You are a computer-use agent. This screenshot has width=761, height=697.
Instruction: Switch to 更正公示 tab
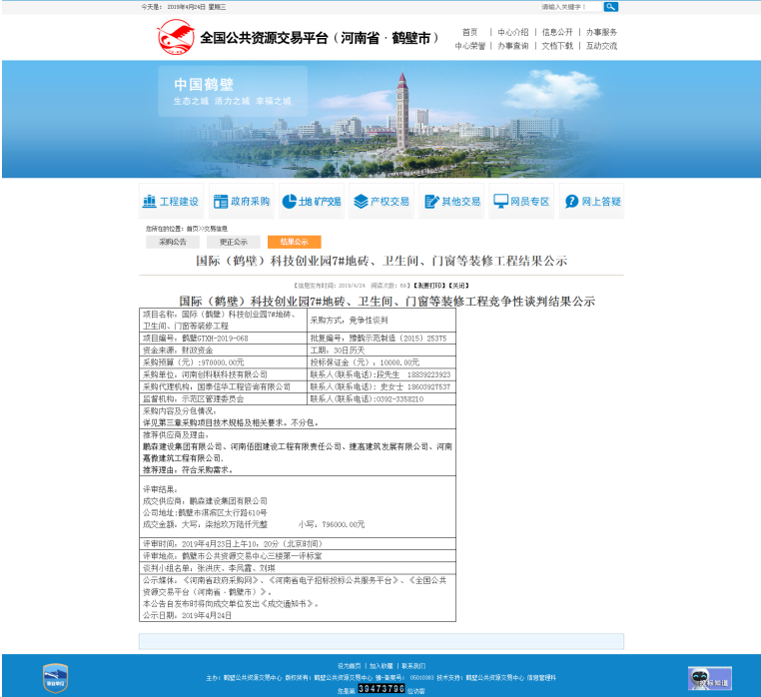(234, 242)
